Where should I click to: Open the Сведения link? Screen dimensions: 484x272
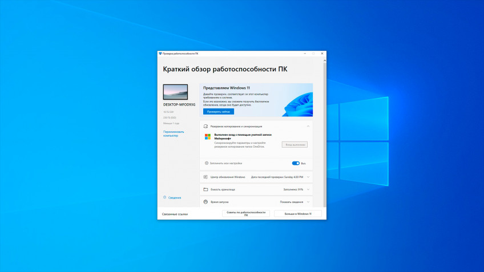[x=175, y=197]
